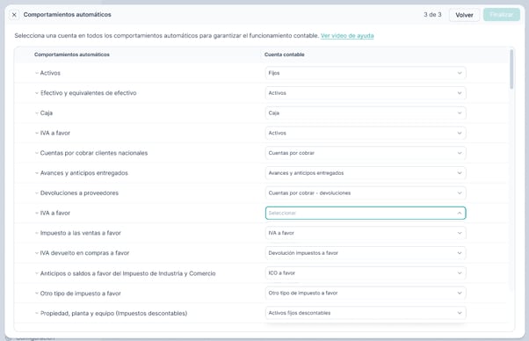Viewport: 529px width, 341px height.
Task: Click the table vertical scrollbar
Action: click(x=511, y=69)
